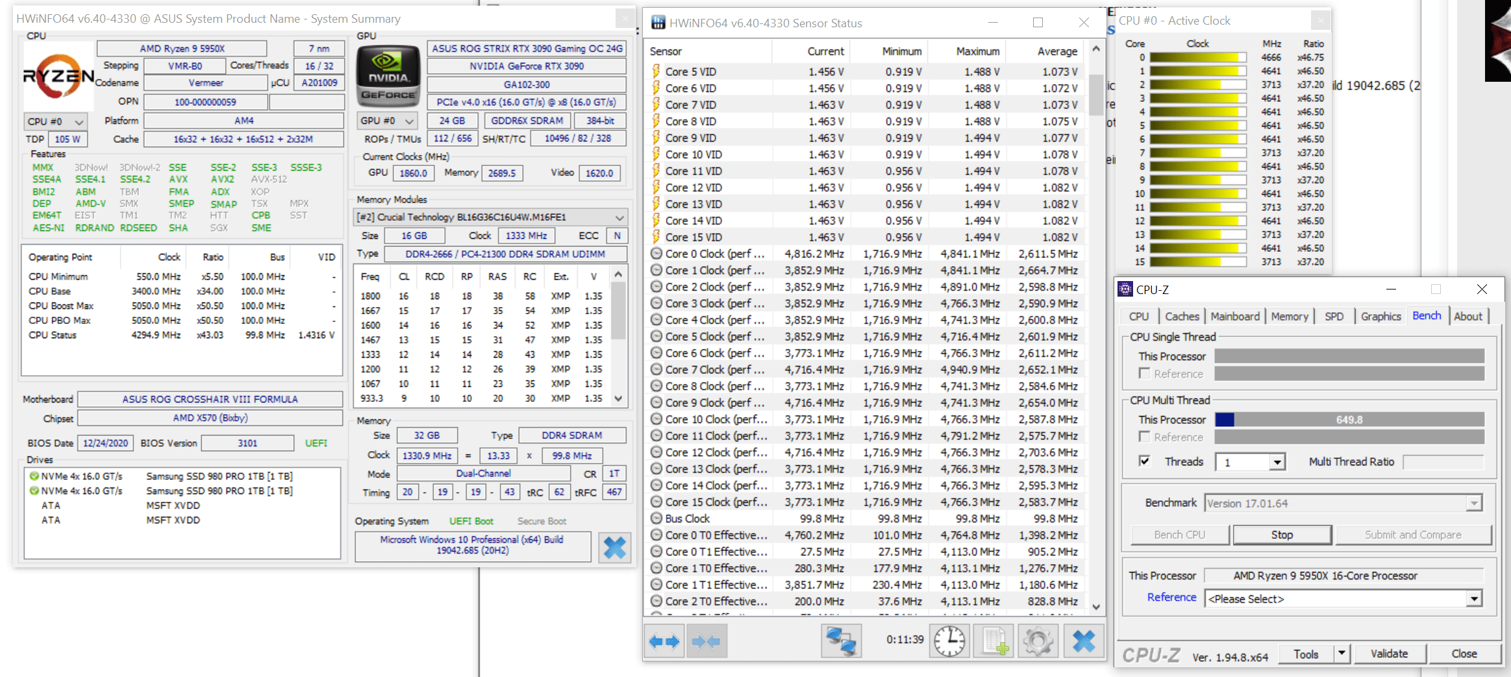The width and height of the screenshot is (1511, 677).
Task: Open the Mainboard tab
Action: pyautogui.click(x=1235, y=316)
